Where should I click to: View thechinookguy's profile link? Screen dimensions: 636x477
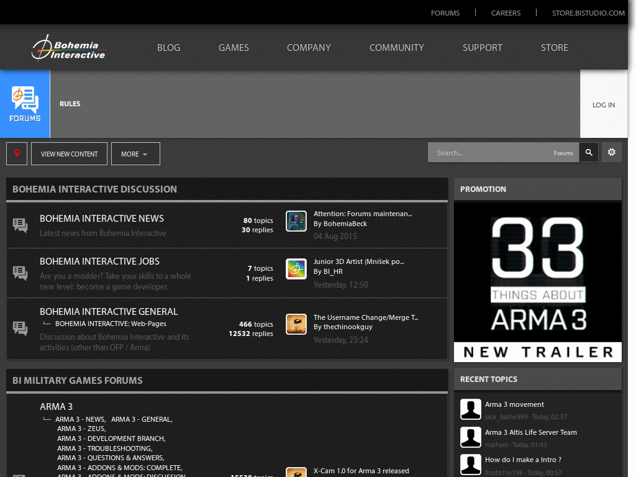(348, 327)
